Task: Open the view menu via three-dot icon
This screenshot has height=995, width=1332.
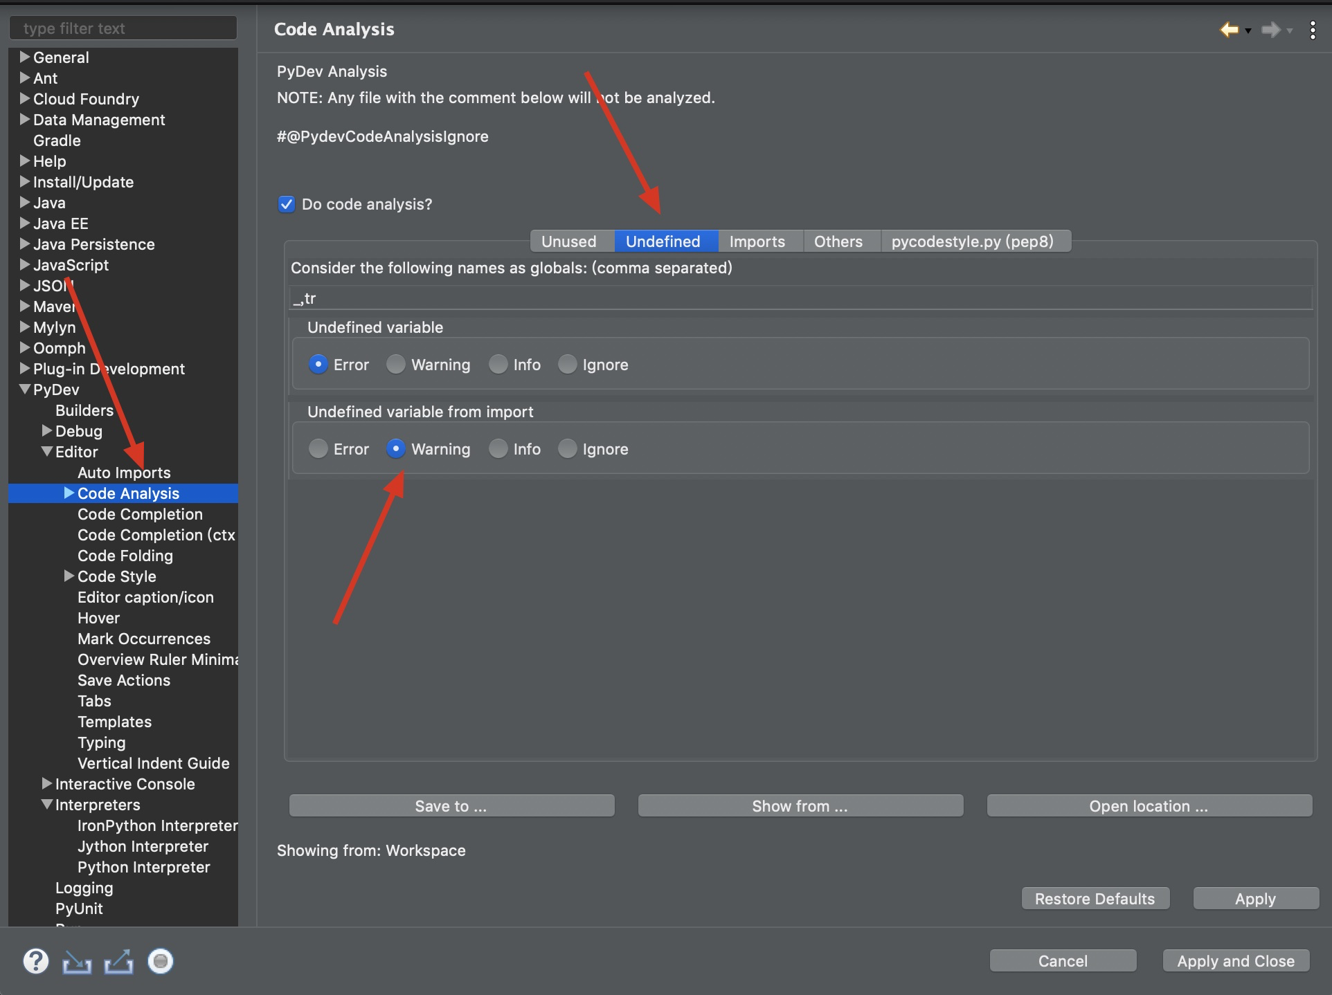Action: click(x=1313, y=30)
